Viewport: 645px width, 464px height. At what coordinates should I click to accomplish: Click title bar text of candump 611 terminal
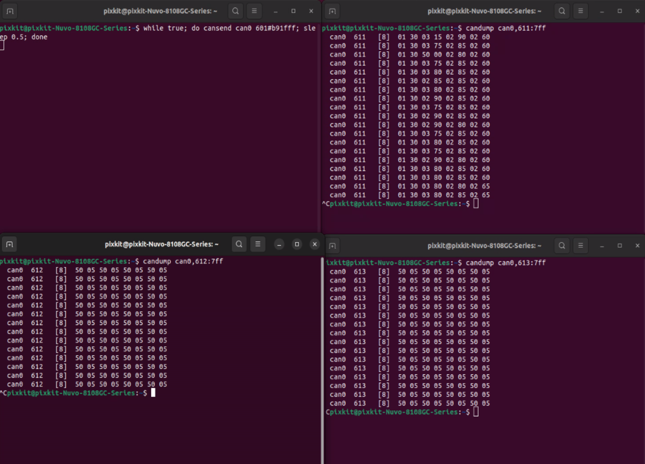(484, 11)
